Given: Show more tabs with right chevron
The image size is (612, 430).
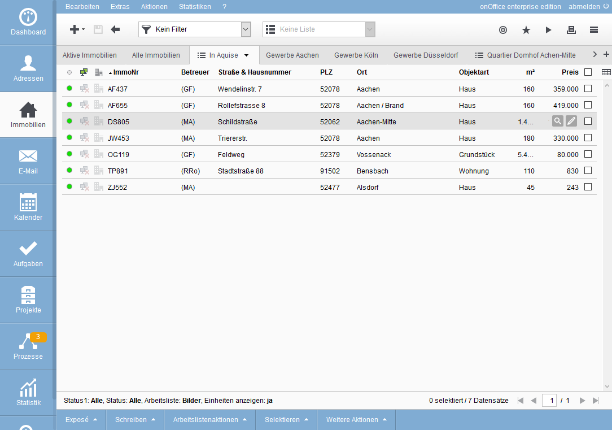Looking at the screenshot, I should (595, 54).
